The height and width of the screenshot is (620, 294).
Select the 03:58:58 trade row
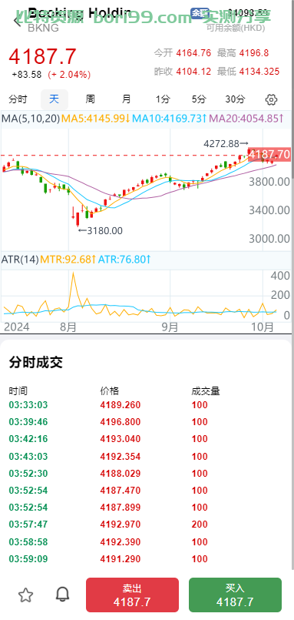click(x=147, y=541)
